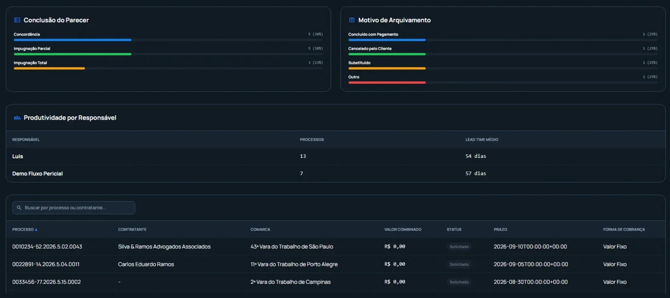This screenshot has width=670, height=298.
Task: Click the 57 dias lead time value
Action: coord(476,173)
